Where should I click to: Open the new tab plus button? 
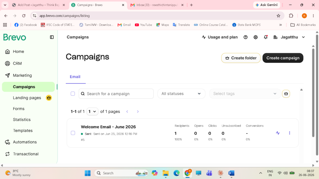(192, 5)
